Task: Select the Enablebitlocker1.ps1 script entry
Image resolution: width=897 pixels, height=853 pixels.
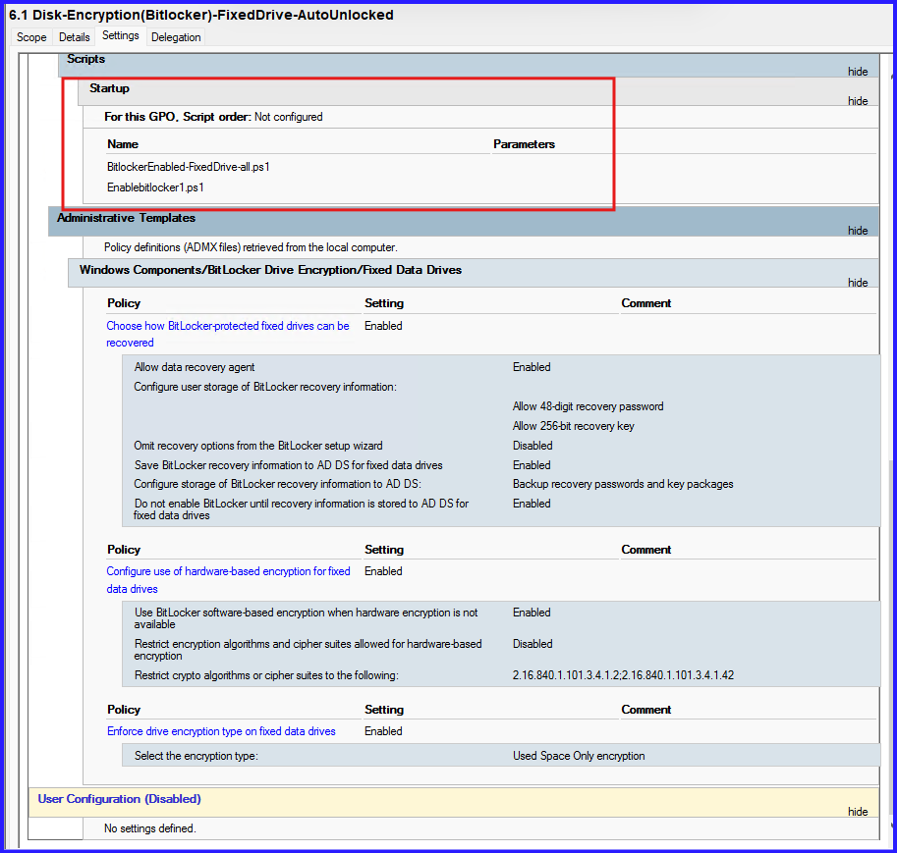Action: click(x=155, y=187)
